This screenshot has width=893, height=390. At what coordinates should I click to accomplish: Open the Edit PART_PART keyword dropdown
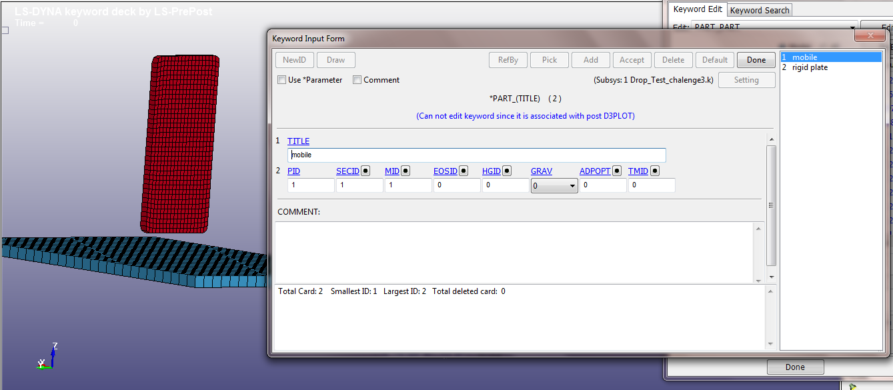851,27
